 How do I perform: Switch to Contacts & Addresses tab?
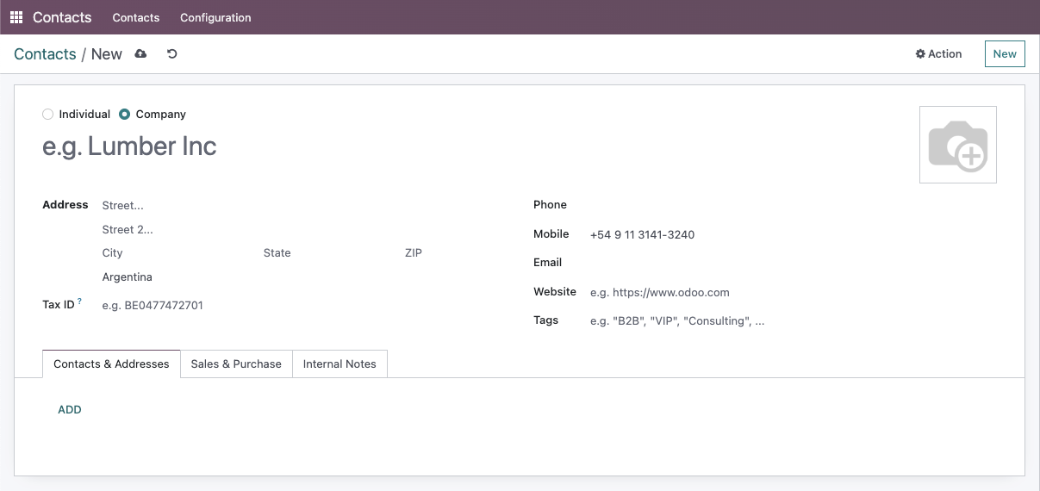pyautogui.click(x=111, y=364)
